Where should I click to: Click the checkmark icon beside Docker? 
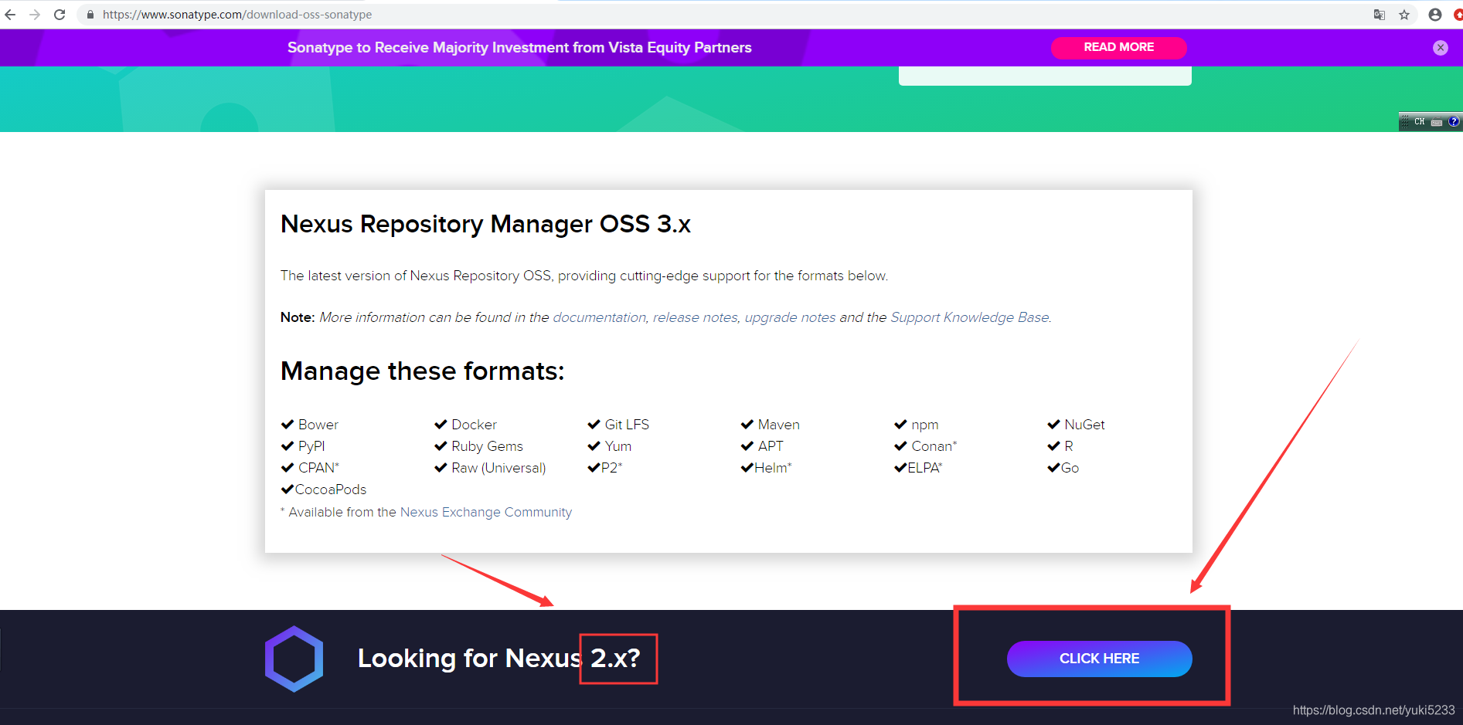click(x=441, y=425)
